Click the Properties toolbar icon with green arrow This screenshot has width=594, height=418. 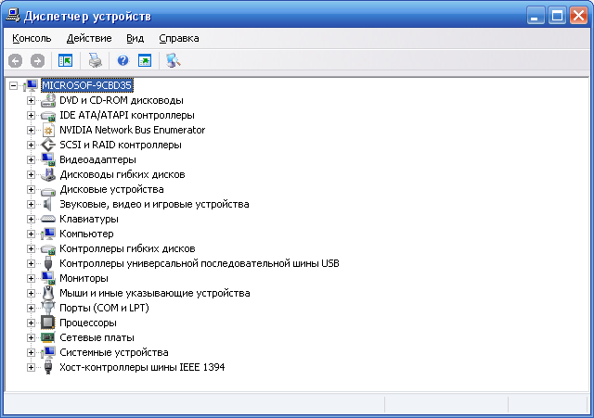click(x=145, y=60)
